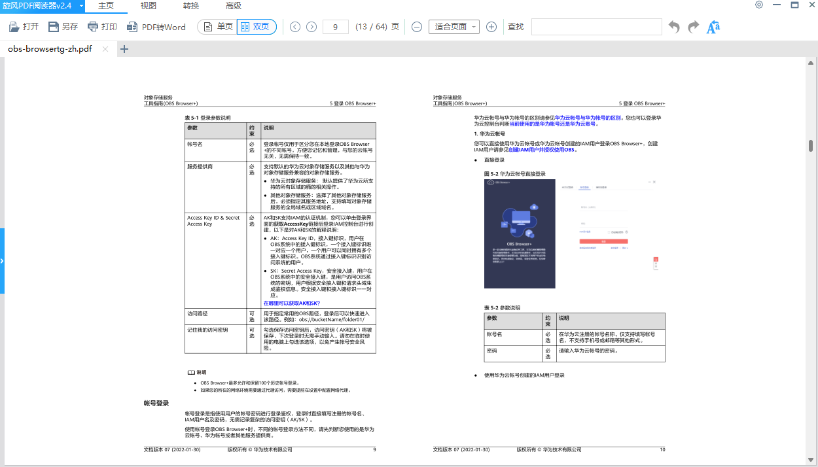Expand the left sidebar panel chevron

point(3,260)
